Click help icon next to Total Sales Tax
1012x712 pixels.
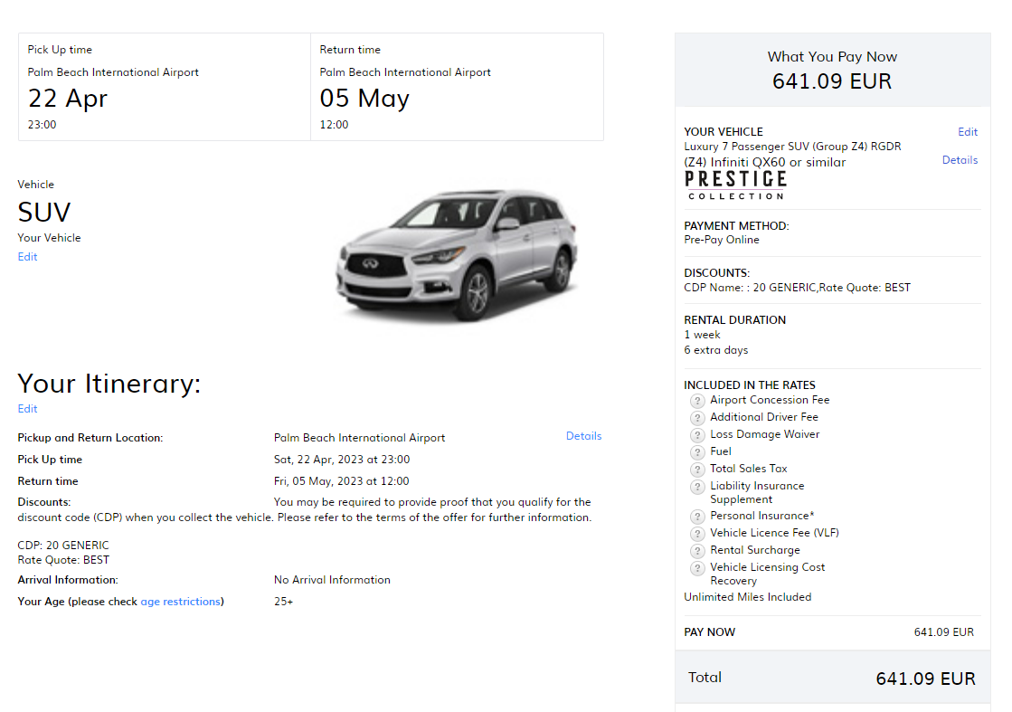pos(697,470)
